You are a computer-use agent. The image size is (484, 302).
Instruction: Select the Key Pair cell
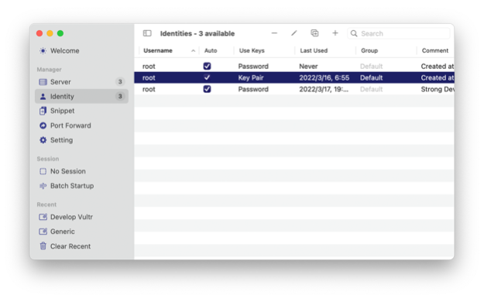[x=251, y=77]
